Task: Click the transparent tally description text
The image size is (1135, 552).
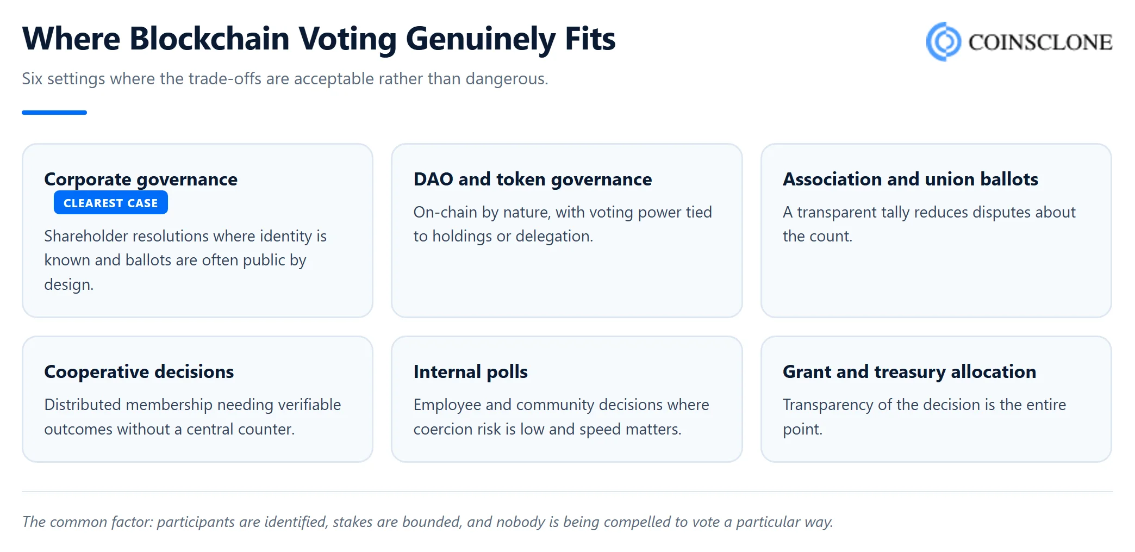Action: [929, 224]
